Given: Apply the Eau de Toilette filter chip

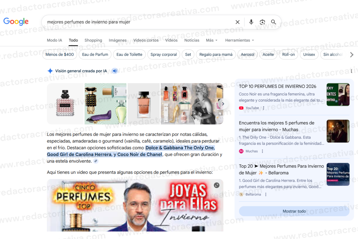Looking at the screenshot, I should click(129, 55).
